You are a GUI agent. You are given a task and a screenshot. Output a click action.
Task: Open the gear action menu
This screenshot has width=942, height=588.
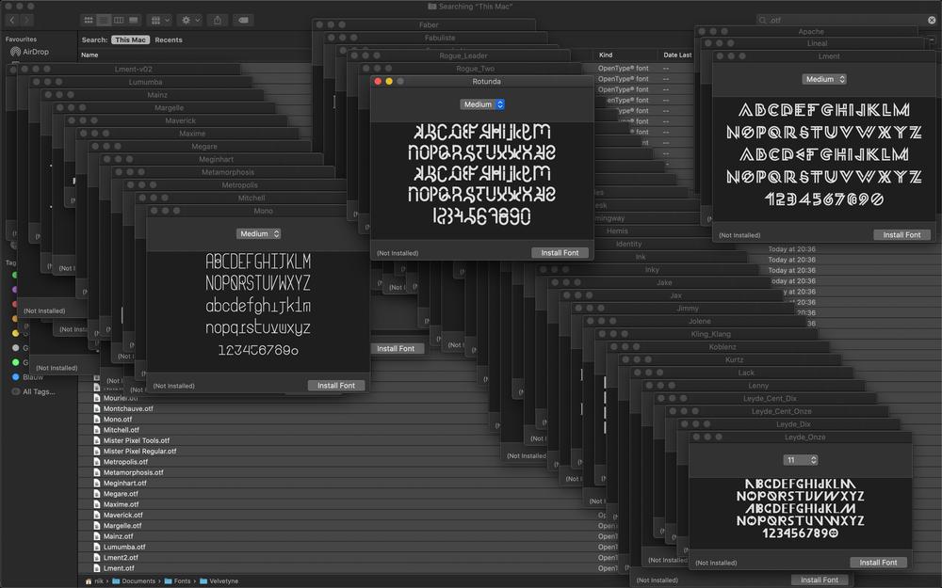pos(190,21)
